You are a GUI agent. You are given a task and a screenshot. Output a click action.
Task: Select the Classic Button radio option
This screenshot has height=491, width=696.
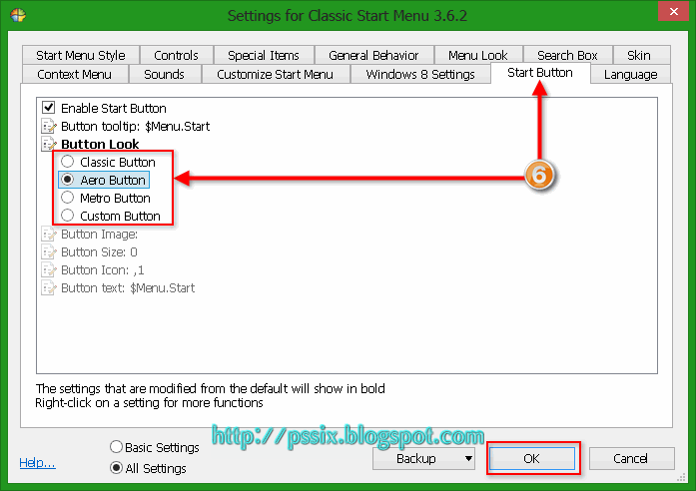68,162
